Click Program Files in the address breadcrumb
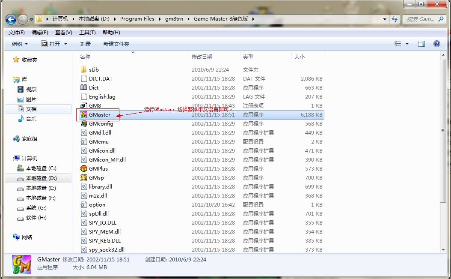Image resolution: width=451 pixels, height=279 pixels. 137,19
